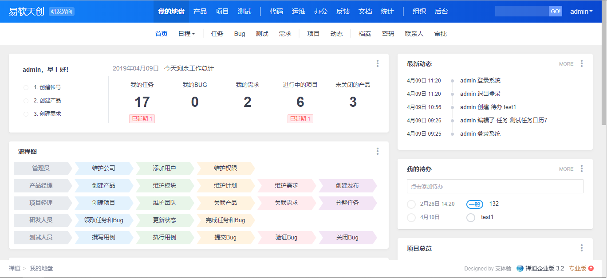This screenshot has height=278, width=607.
Task: Switch to the 产品 top menu
Action: coord(200,12)
